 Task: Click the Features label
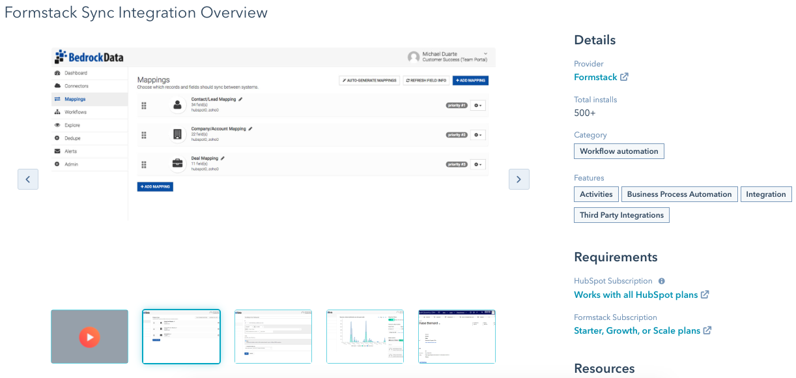[589, 178]
